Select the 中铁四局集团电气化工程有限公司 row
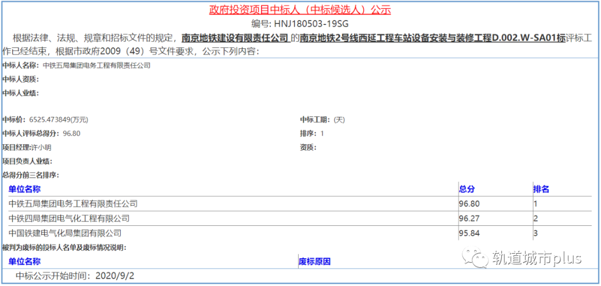This screenshot has width=601, height=286. 300,219
